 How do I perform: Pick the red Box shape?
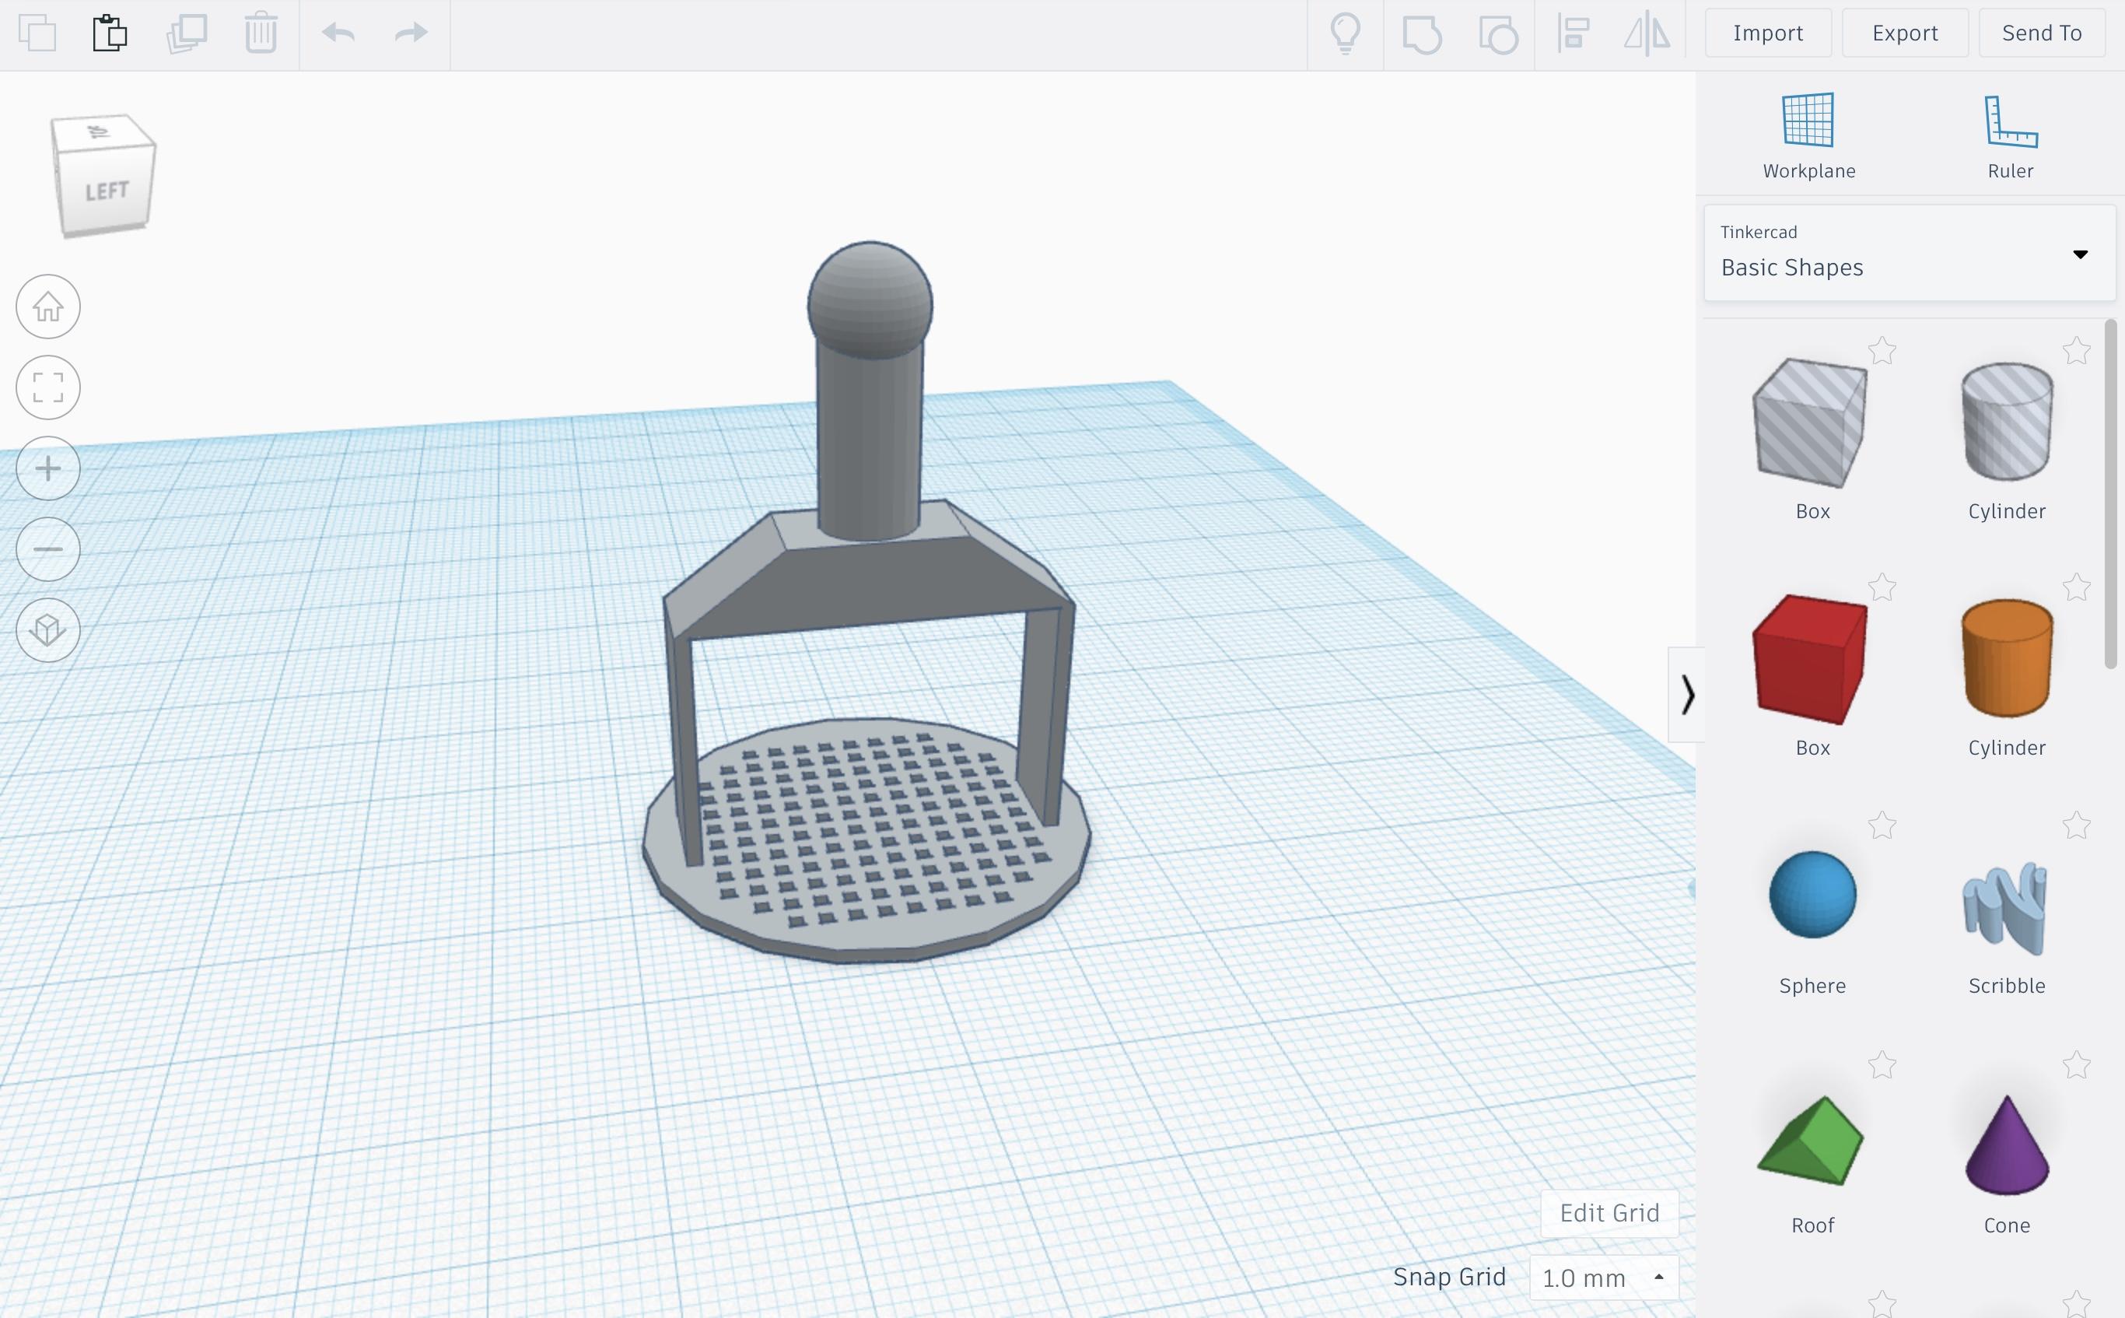click(1811, 659)
